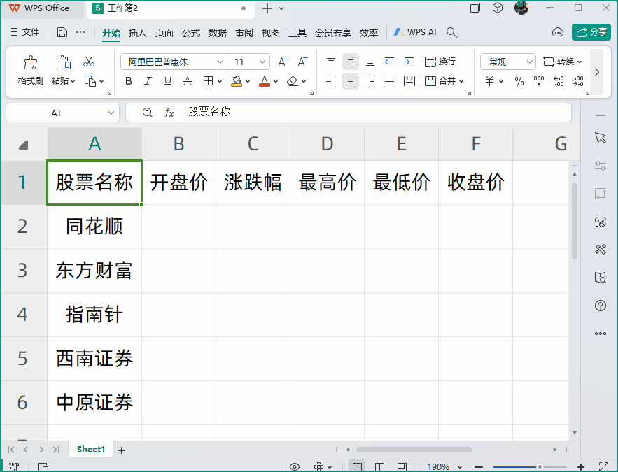618x472 pixels.
Task: Align text right
Action: coord(370,82)
